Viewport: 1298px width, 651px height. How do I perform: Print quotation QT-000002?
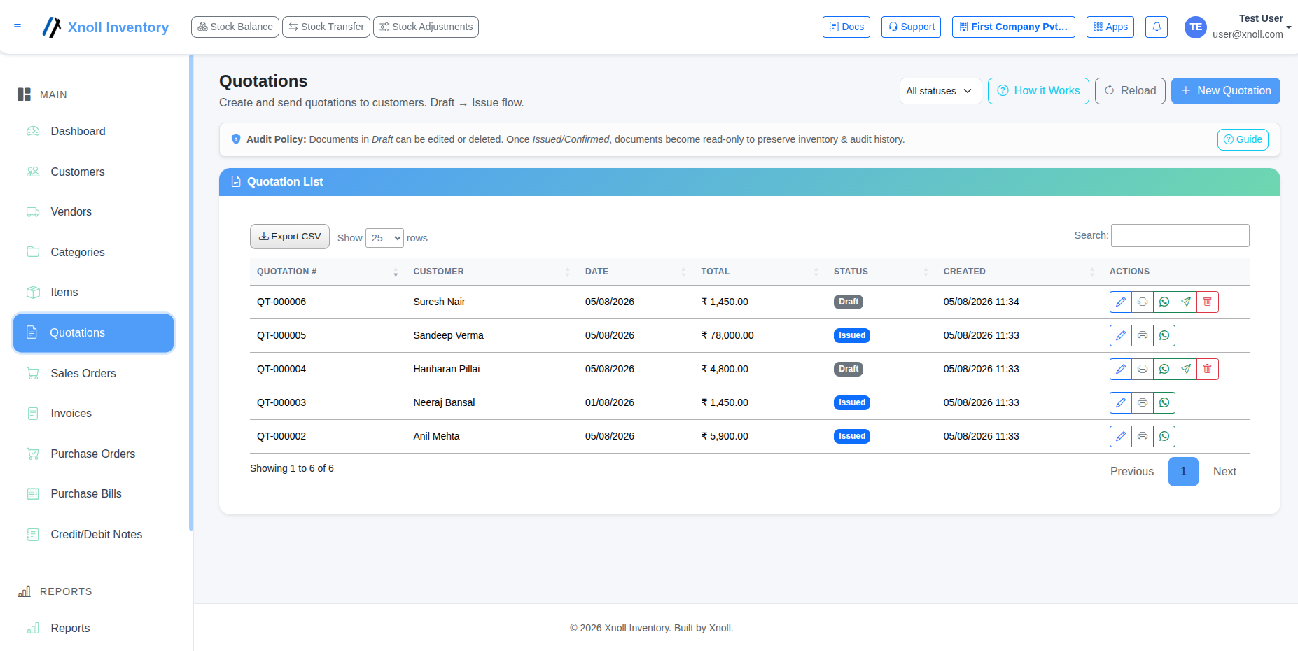click(1143, 436)
